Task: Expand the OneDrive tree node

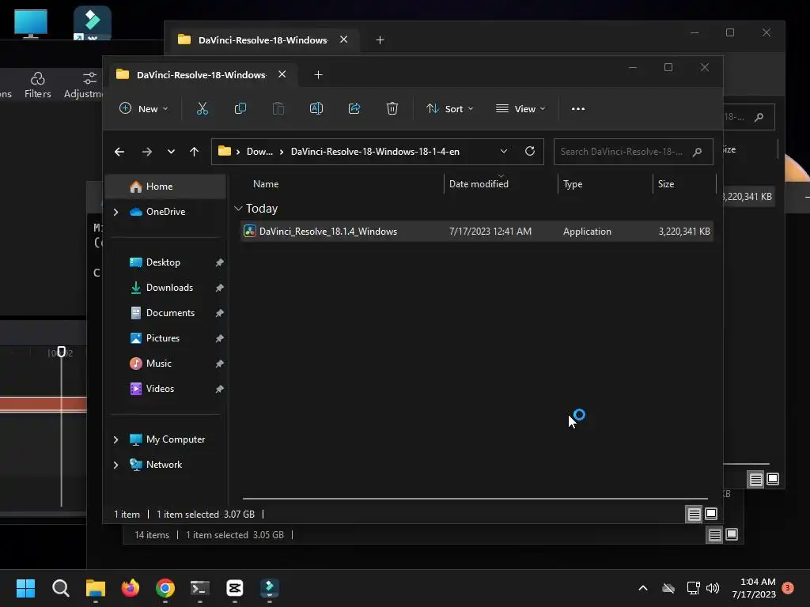Action: point(115,212)
